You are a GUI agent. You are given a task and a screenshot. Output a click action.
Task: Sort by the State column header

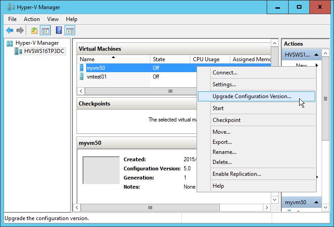(x=170, y=59)
